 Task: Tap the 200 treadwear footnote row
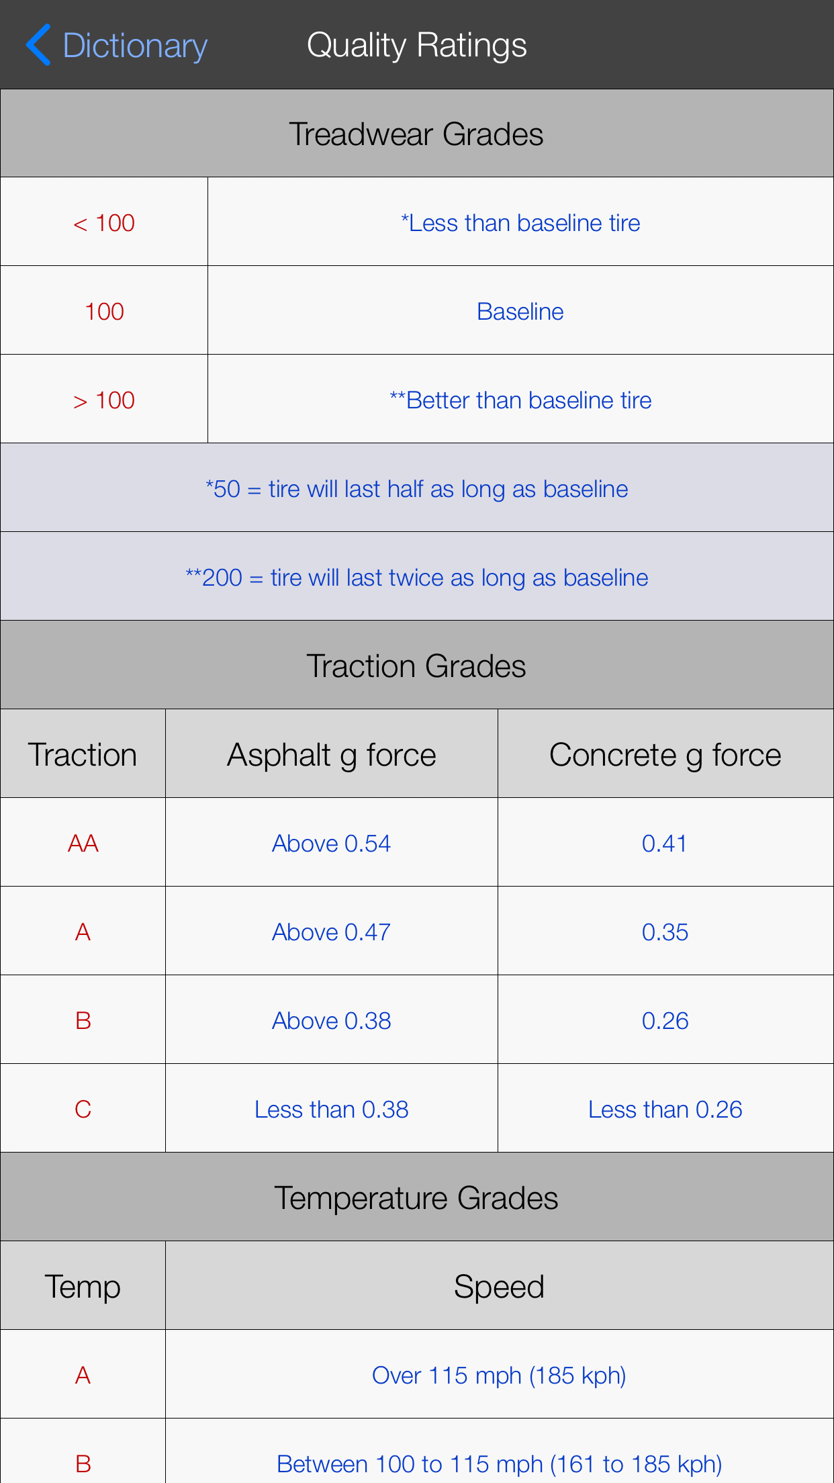[x=416, y=576]
